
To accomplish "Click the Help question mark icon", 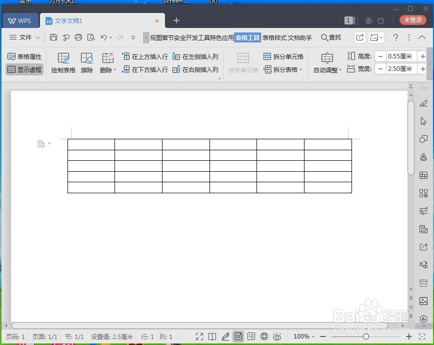I will tap(396, 37).
